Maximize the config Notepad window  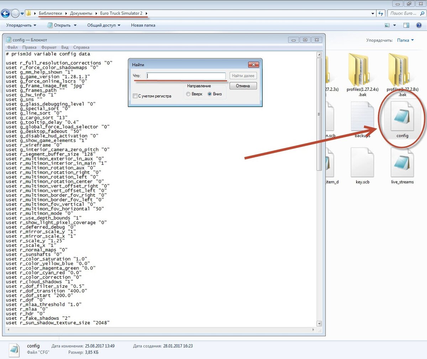(x=305, y=40)
